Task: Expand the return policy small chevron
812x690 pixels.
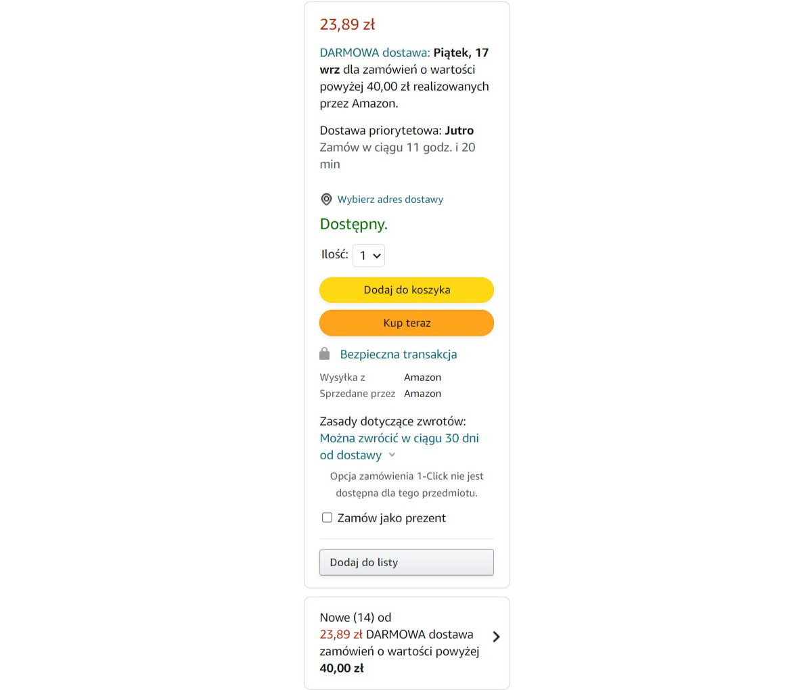Action: click(392, 455)
